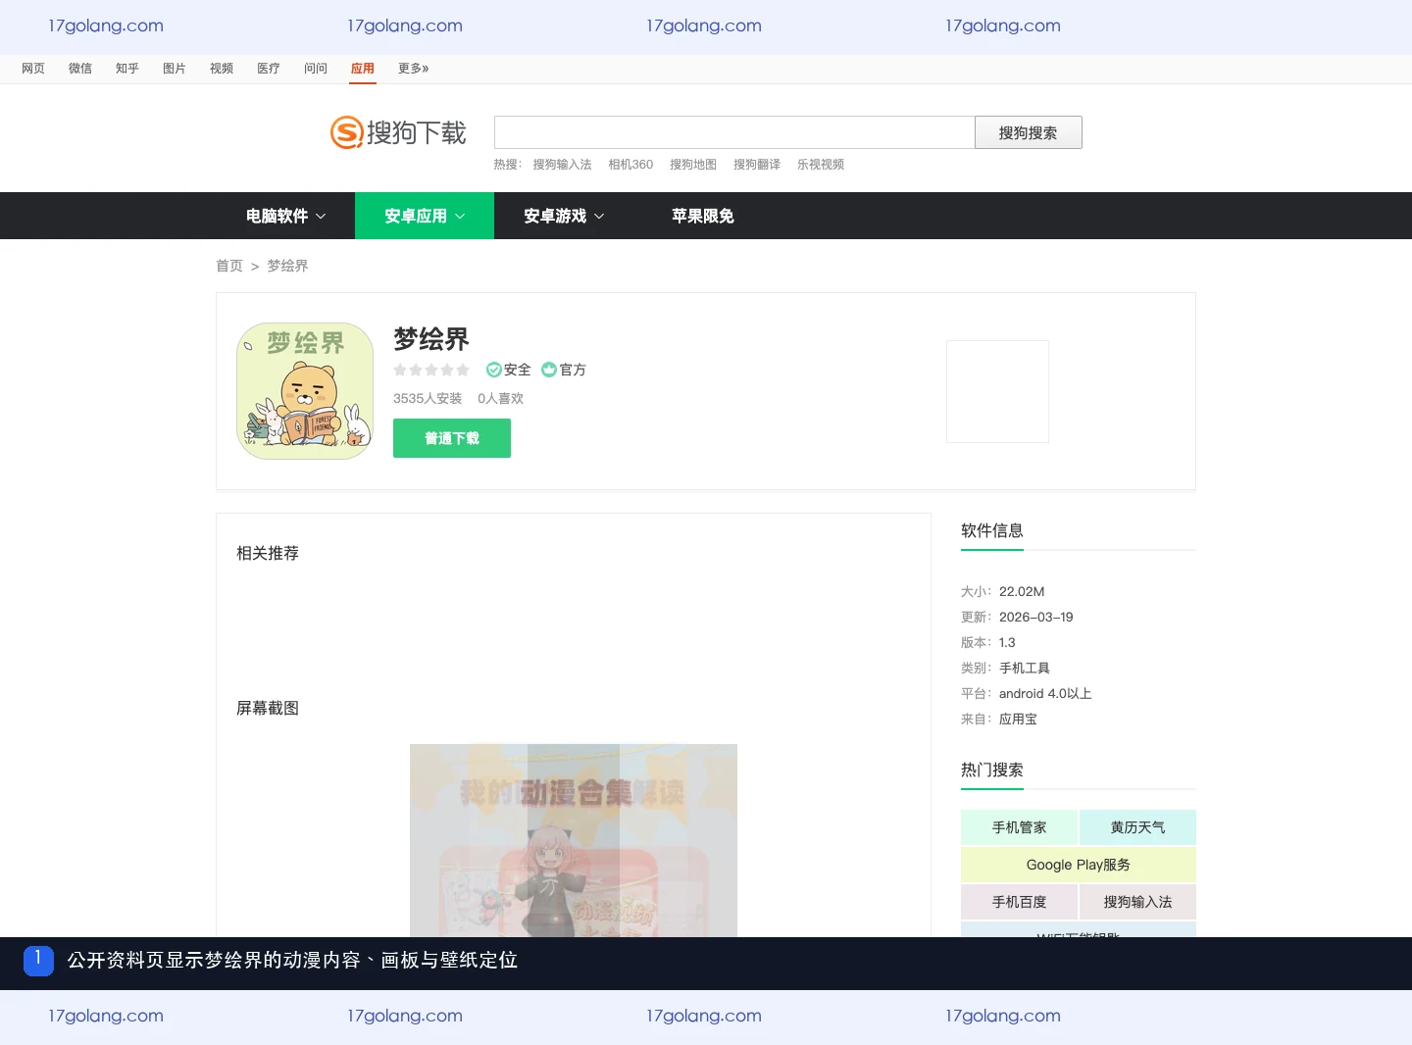1412x1045 pixels.
Task: Click the 搜狗搜索 button
Action: pyautogui.click(x=1029, y=132)
